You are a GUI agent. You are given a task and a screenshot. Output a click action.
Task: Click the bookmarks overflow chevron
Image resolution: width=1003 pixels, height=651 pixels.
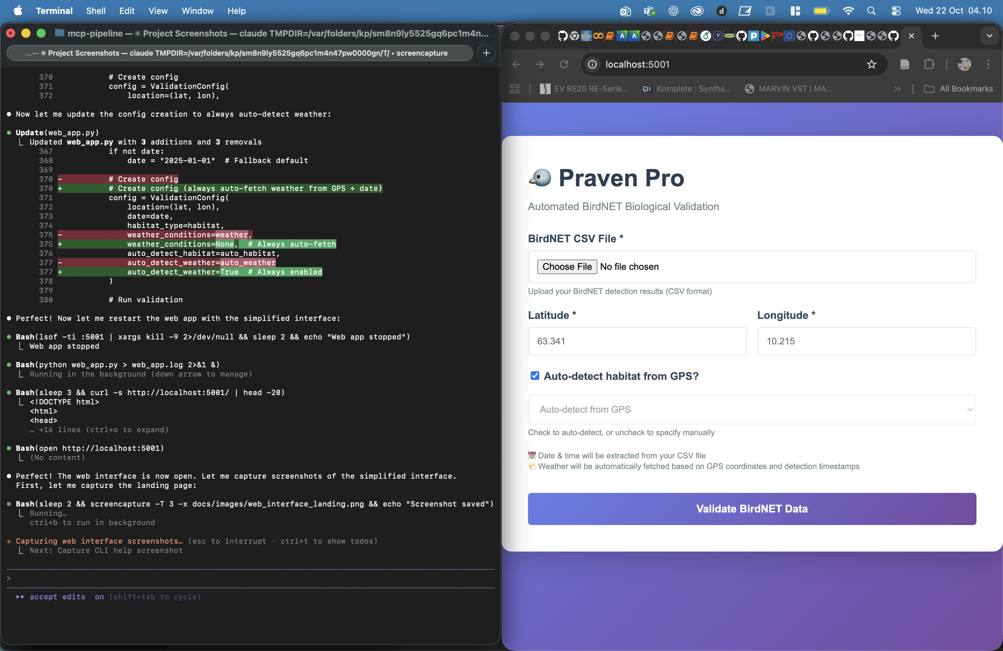pos(898,89)
